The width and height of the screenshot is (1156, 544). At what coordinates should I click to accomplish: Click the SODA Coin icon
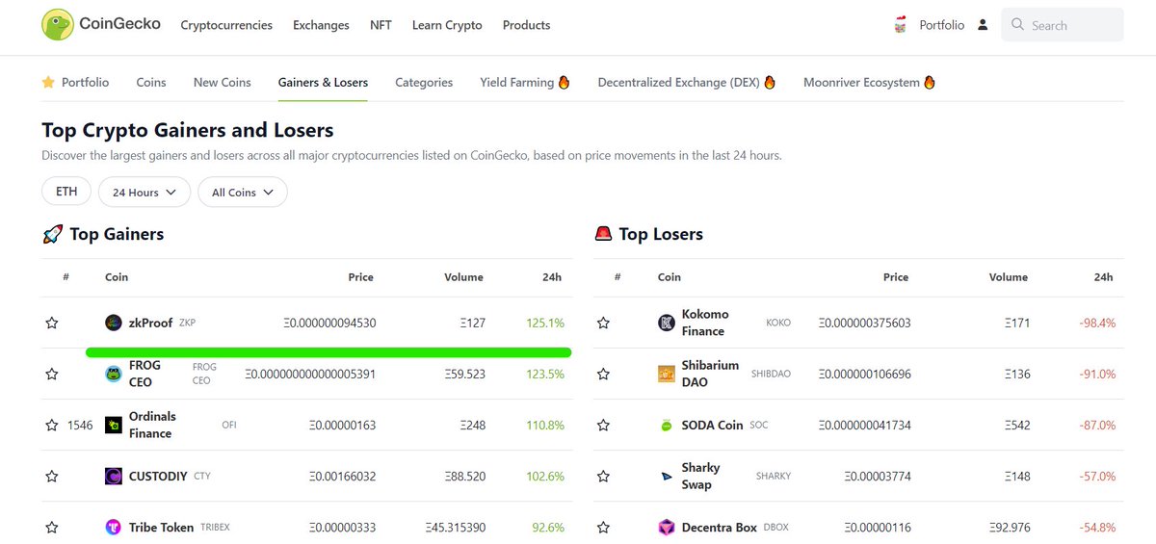667,425
